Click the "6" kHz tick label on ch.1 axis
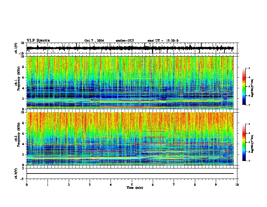Screen dimensions: 267x207 pyautogui.click(x=24, y=77)
